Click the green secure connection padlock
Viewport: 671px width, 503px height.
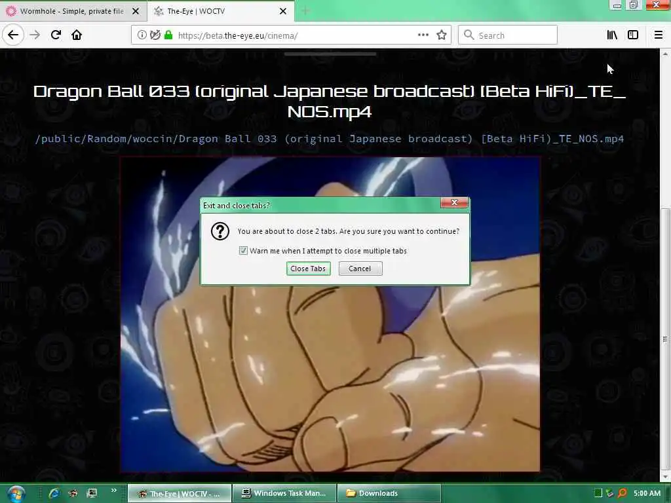pos(168,35)
